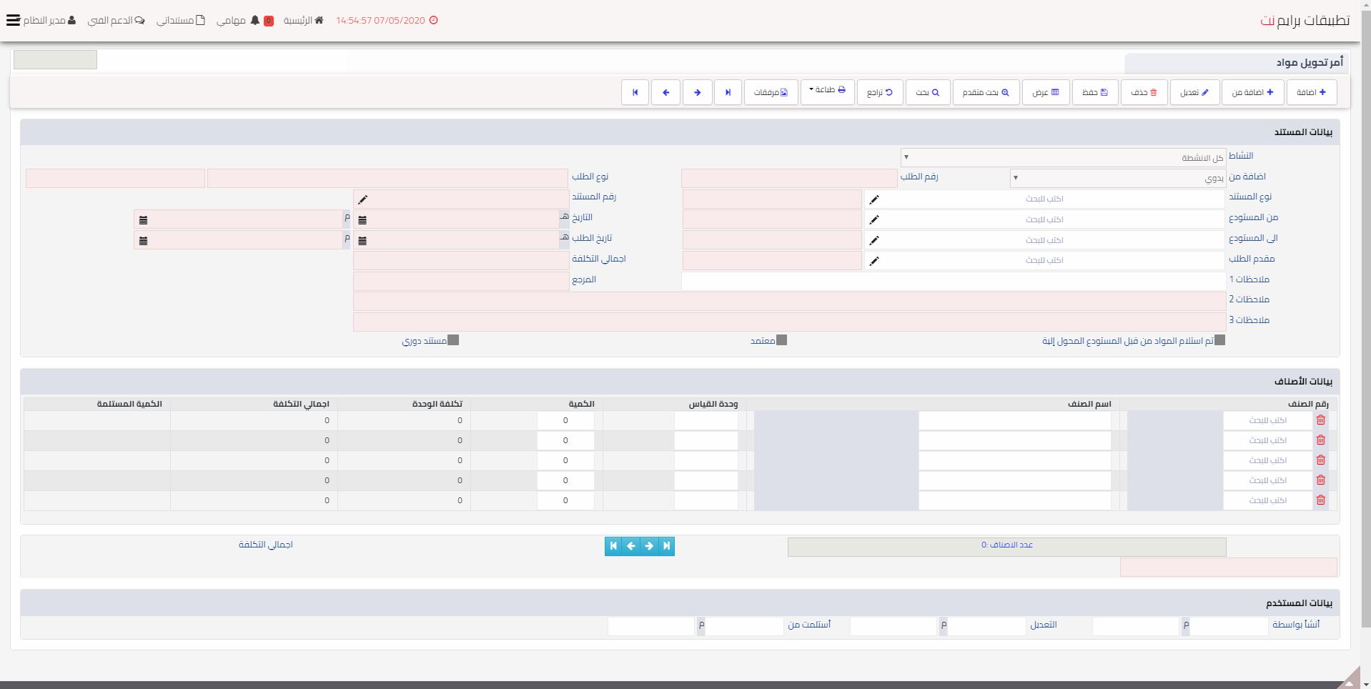Click the مرفقات attachments button
The width and height of the screenshot is (1371, 689).
click(771, 92)
